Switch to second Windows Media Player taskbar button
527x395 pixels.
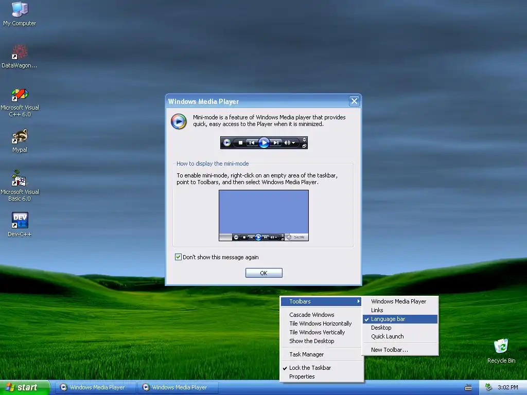pyautogui.click(x=178, y=387)
